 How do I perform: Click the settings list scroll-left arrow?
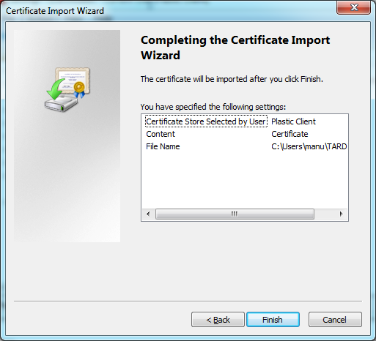(x=148, y=214)
